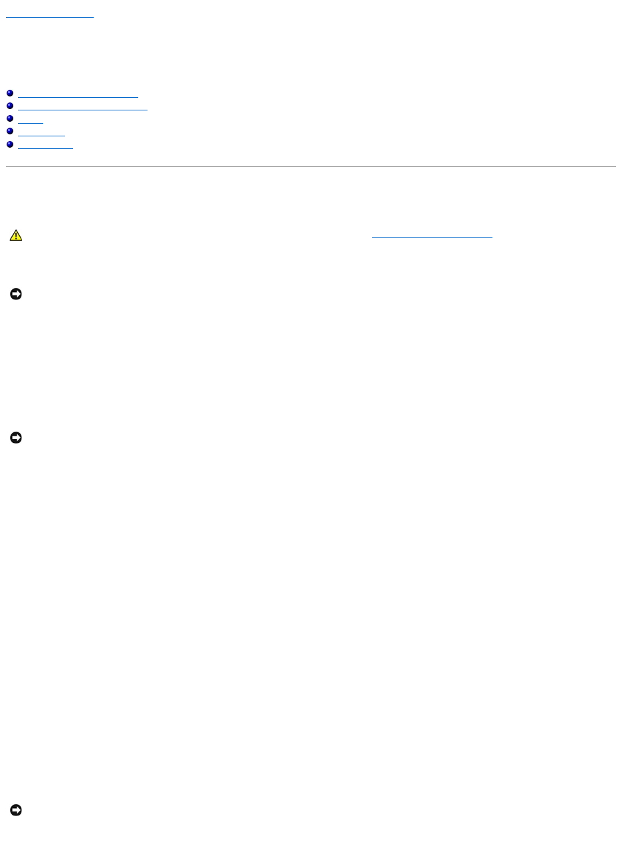Click the blue bullet beside the last list link

tap(10, 144)
